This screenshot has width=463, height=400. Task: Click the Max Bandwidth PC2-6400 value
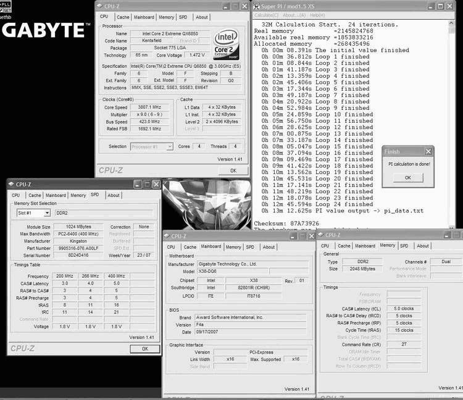tap(78, 234)
